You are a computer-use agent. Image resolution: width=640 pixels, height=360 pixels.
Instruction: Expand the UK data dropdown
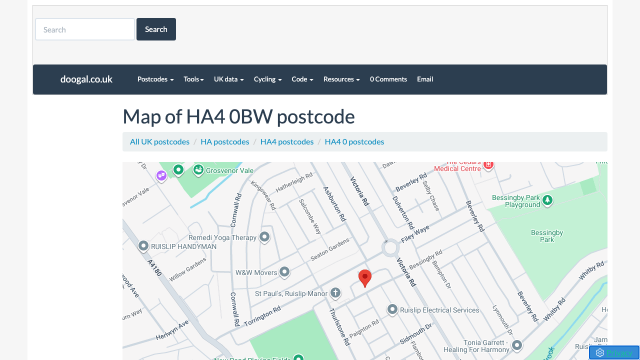[228, 79]
